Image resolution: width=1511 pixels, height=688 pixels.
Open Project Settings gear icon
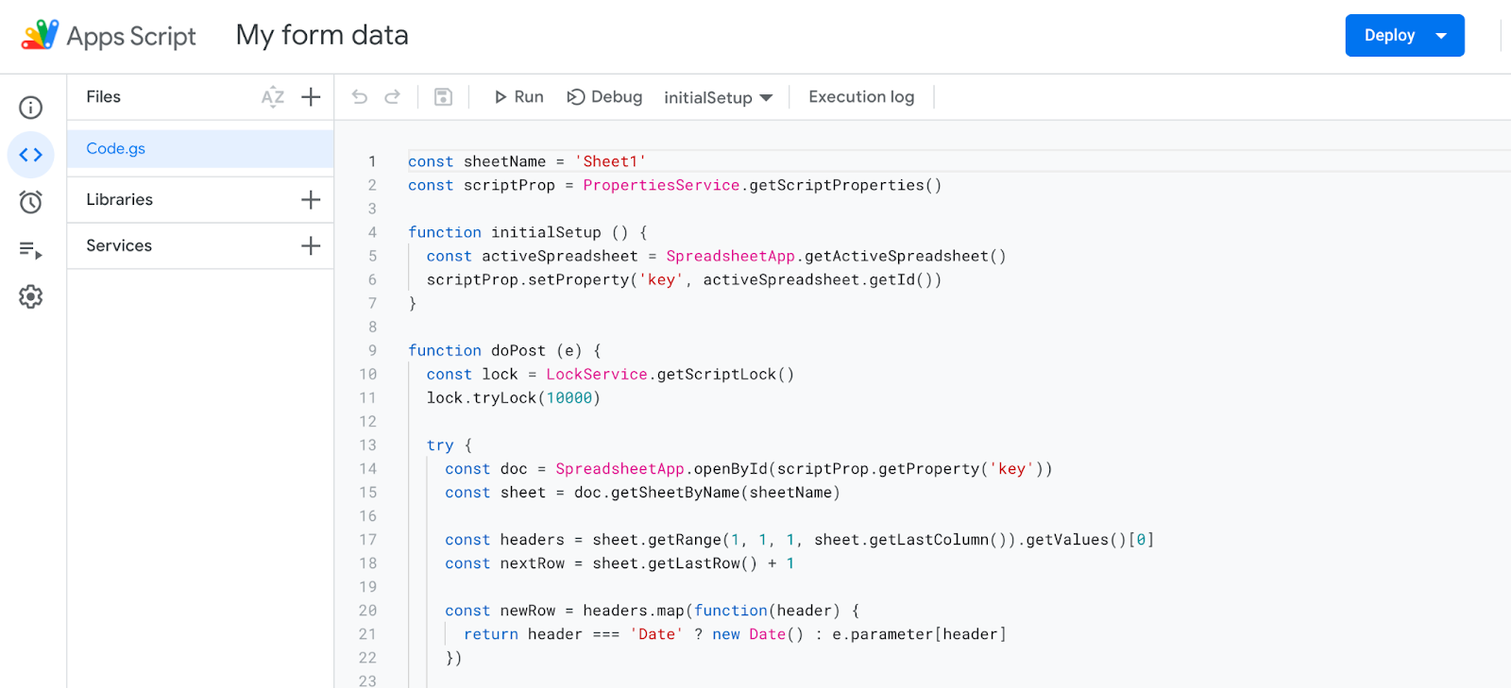click(x=31, y=297)
